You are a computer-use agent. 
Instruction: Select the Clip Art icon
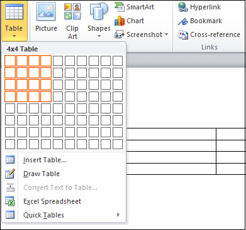pyautogui.click(x=72, y=11)
